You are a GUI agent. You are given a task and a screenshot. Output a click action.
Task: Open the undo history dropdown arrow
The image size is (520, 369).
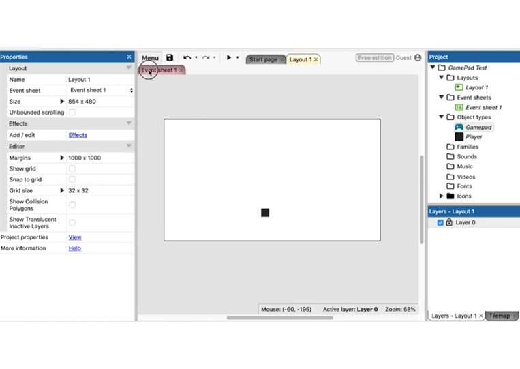click(x=196, y=57)
